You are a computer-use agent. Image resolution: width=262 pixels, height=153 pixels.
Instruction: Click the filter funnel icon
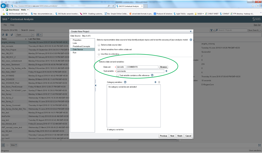(x=211, y=30)
